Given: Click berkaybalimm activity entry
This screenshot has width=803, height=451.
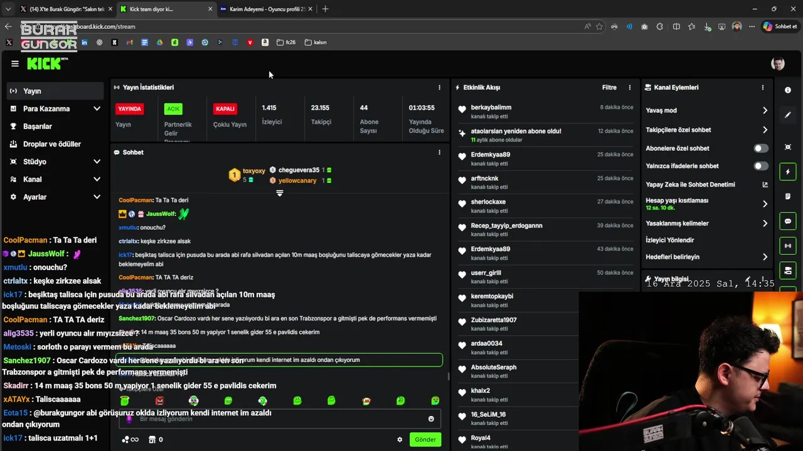Looking at the screenshot, I should (546, 111).
